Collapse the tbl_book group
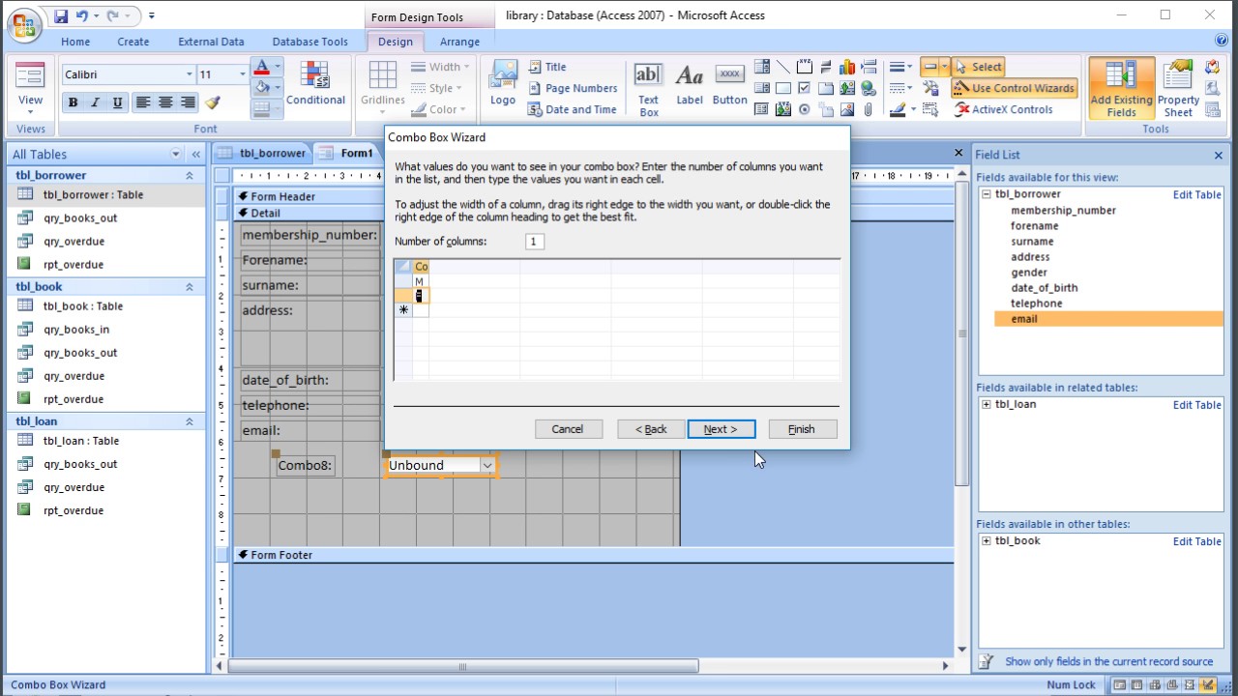The width and height of the screenshot is (1238, 696). click(x=190, y=287)
